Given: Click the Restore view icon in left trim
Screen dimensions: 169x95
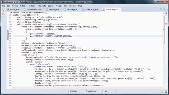Looking at the screenshot, I should point(3,11).
